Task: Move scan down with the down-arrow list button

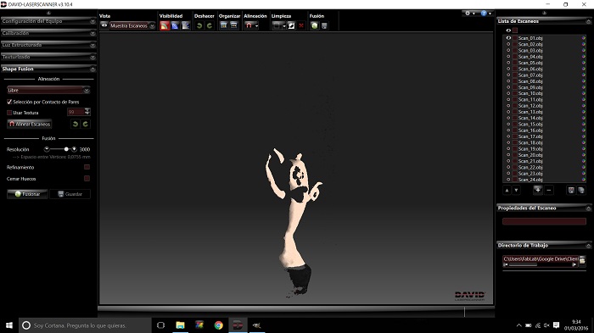Action: click(x=516, y=191)
